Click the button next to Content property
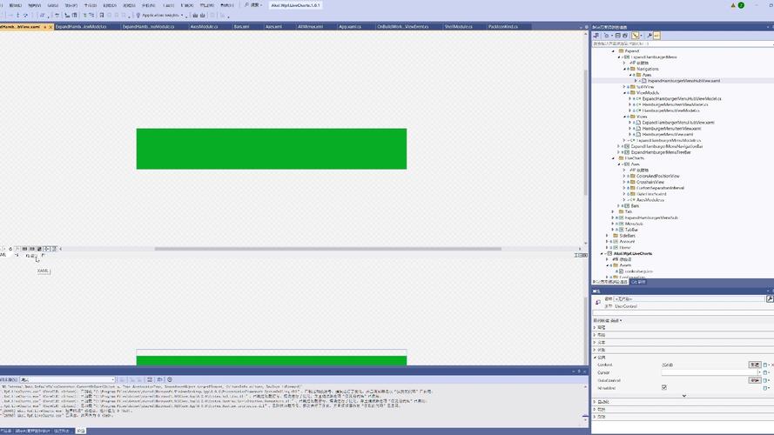Image resolution: width=774 pixels, height=435 pixels. (x=754, y=365)
